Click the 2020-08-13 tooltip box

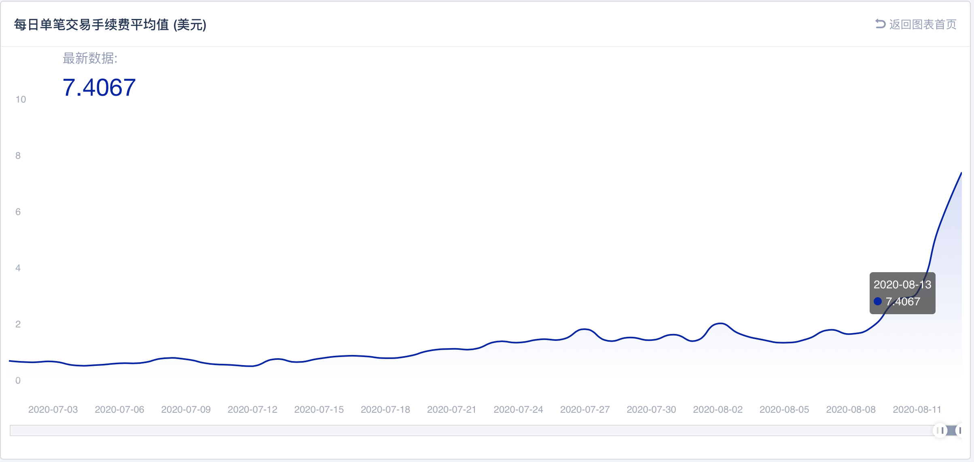(902, 293)
